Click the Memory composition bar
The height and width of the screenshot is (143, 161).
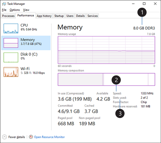[107, 79]
